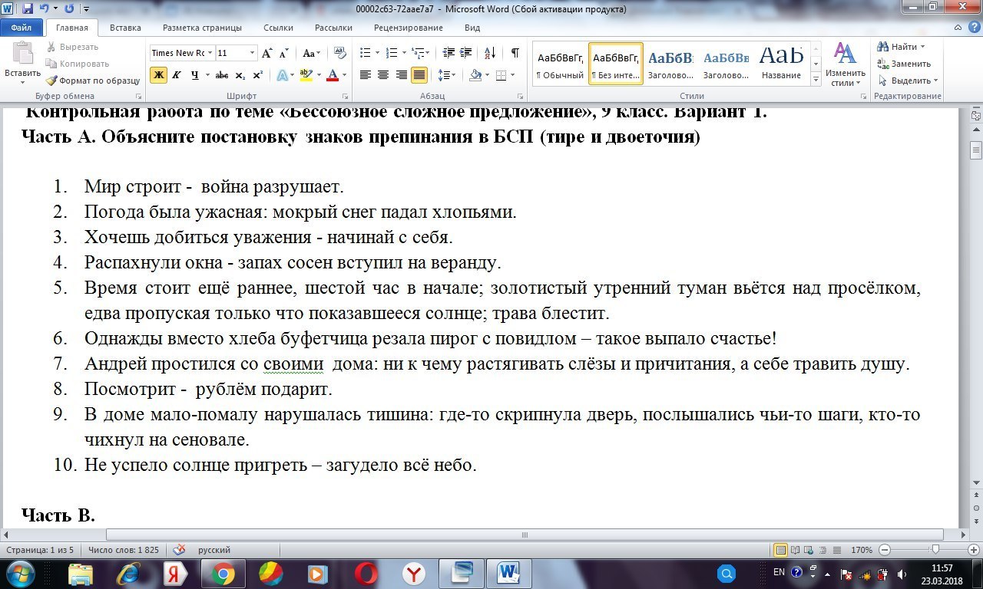Open the Абзац paragraph dialog launcher
983x589 pixels.
point(521,97)
